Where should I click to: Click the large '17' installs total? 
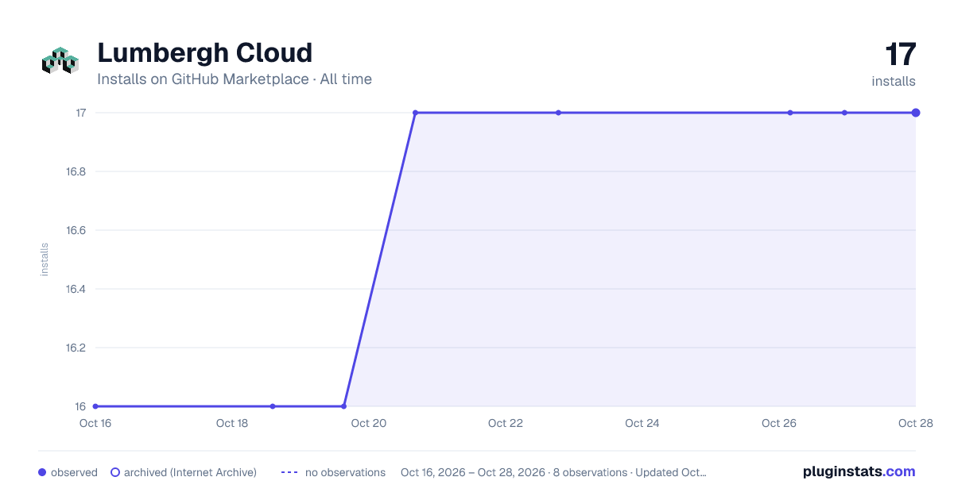pos(901,55)
